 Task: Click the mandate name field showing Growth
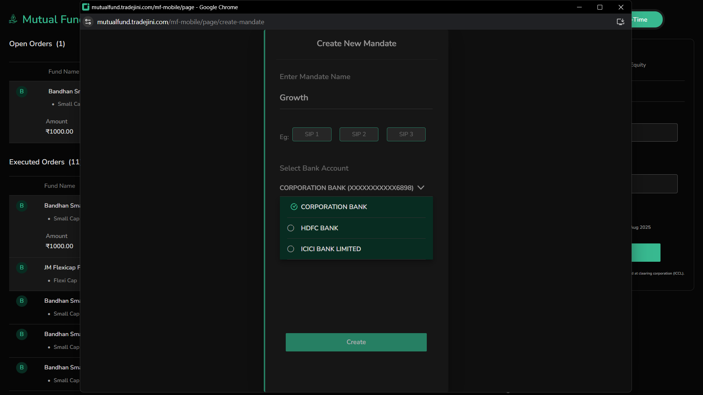click(356, 98)
